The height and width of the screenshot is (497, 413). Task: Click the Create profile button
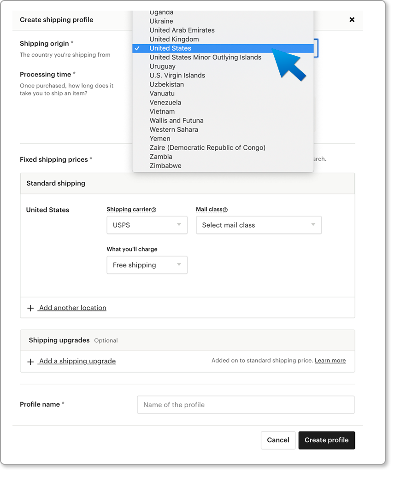pos(326,440)
